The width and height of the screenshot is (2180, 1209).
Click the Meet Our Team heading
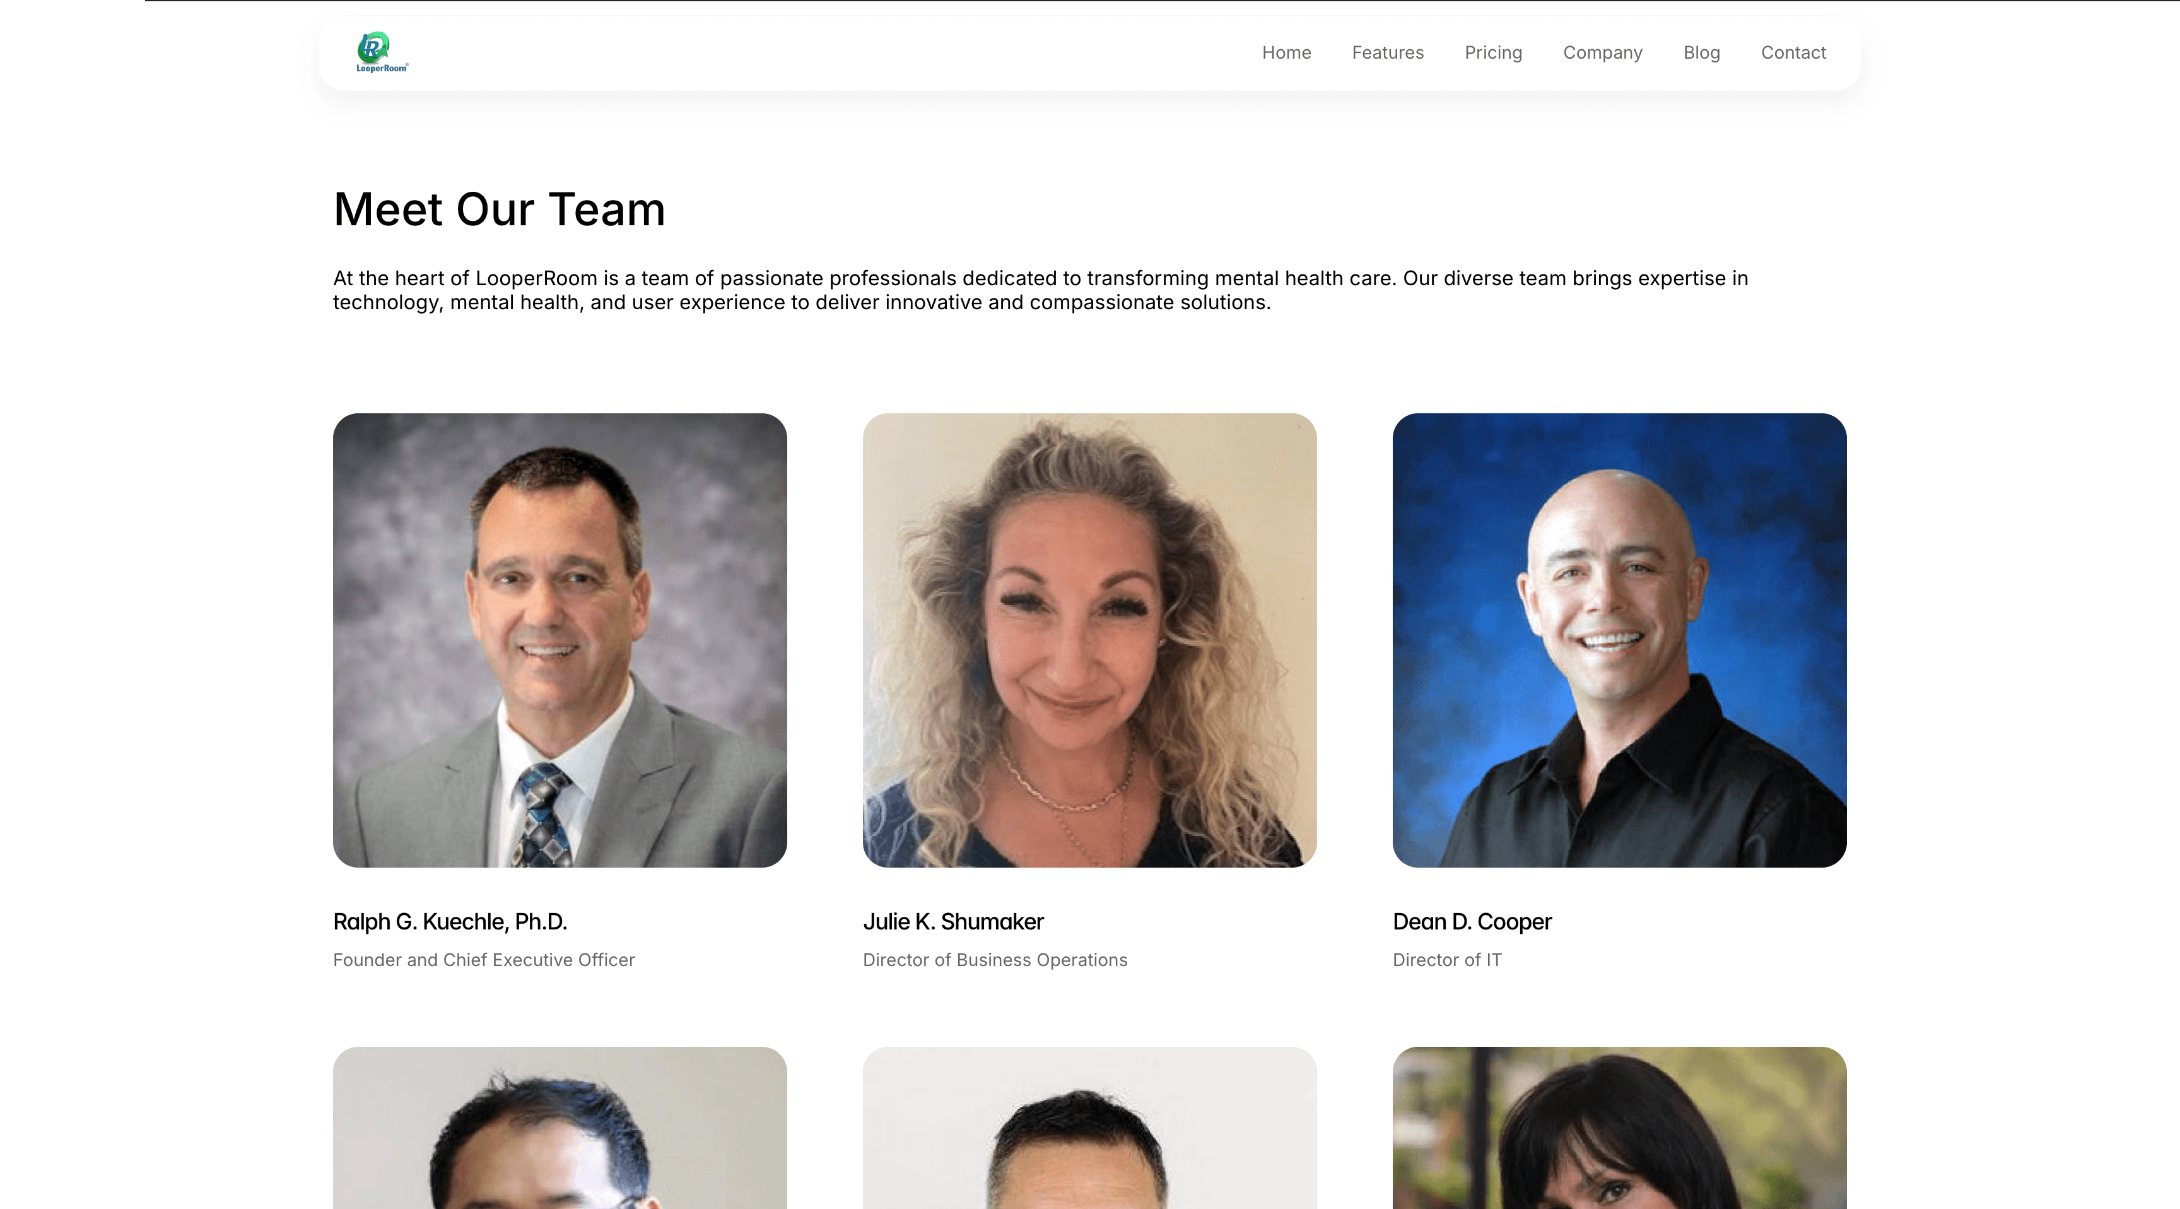500,209
